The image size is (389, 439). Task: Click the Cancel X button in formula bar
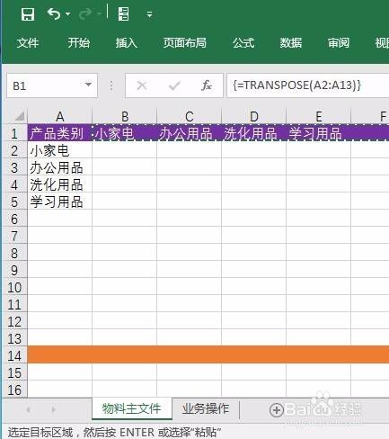click(141, 85)
